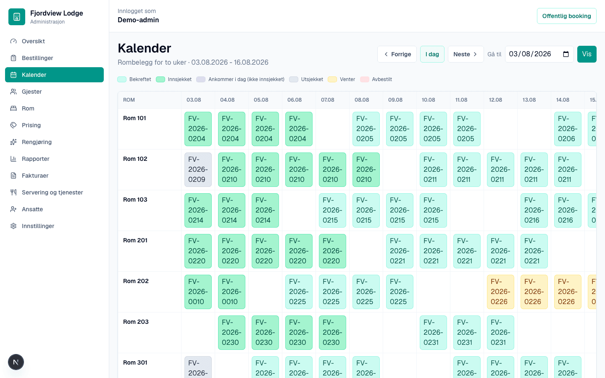Click the Vis button

(587, 54)
